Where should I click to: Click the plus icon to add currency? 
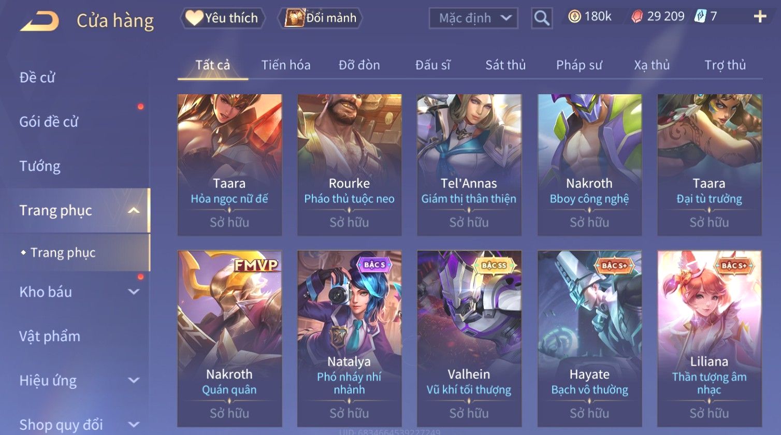(x=760, y=17)
